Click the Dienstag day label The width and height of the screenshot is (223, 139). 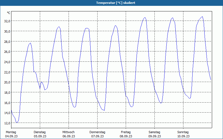click(40, 132)
